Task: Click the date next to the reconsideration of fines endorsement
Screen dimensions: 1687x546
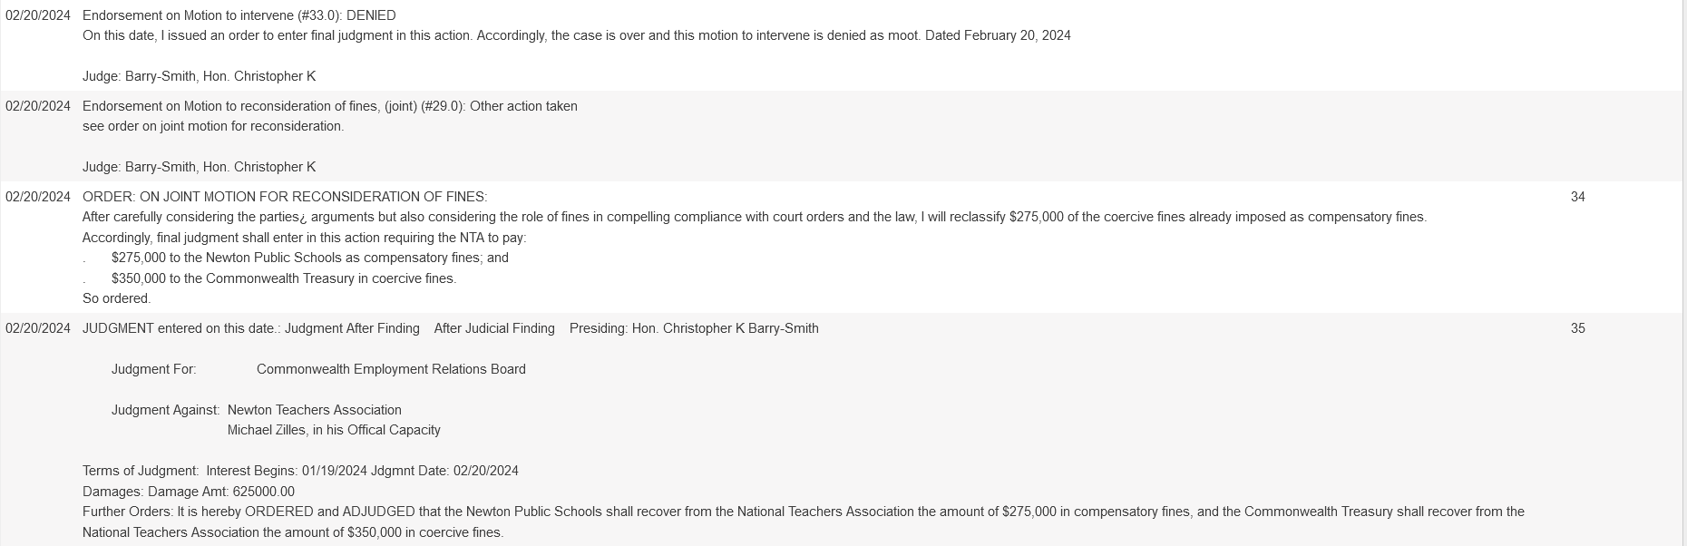Action: [x=38, y=106]
